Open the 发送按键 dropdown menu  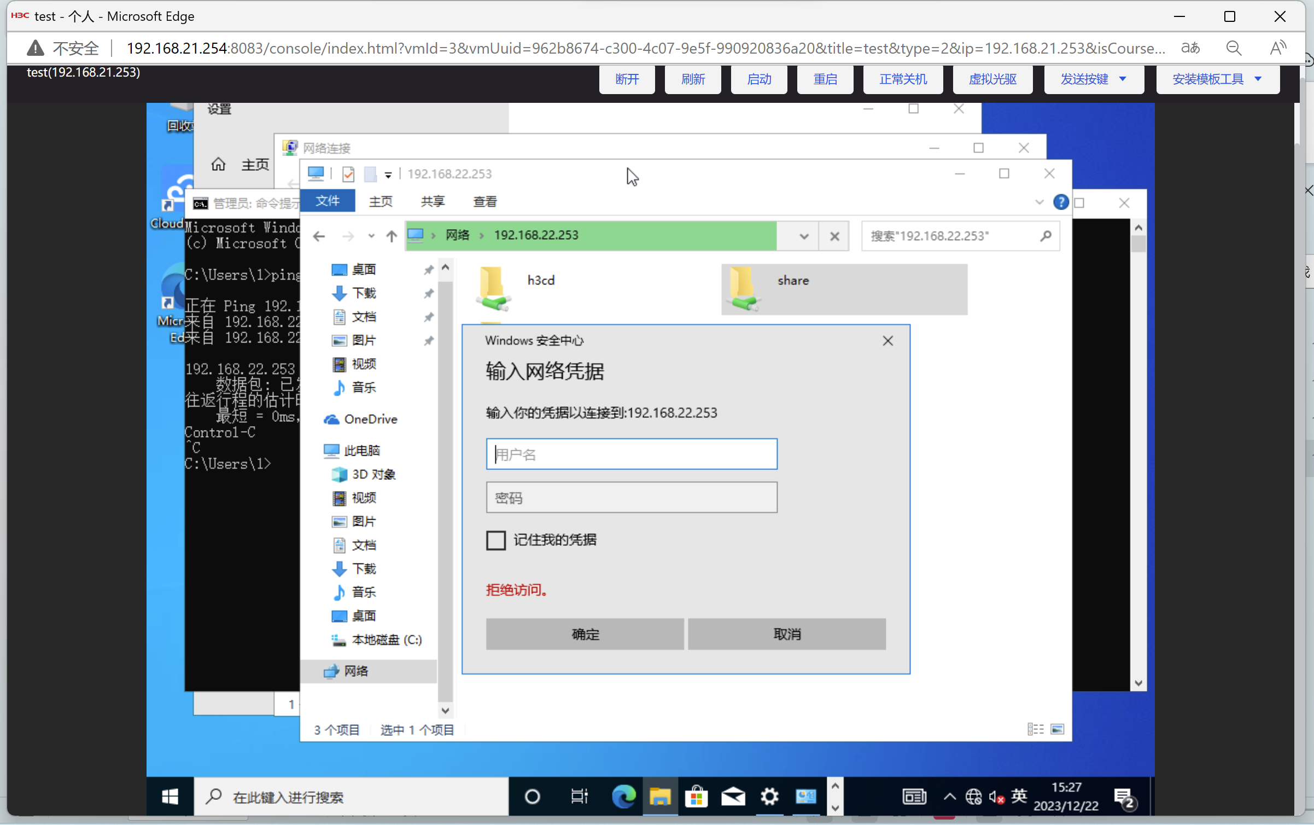pos(1093,79)
